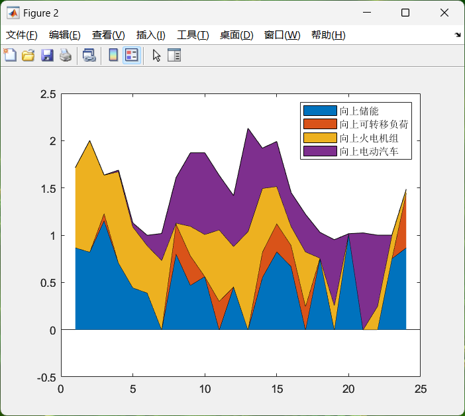
Task: Toggle the Edit Plot arrow tool
Action: [156, 56]
